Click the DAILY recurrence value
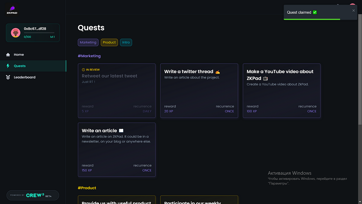 147,111
